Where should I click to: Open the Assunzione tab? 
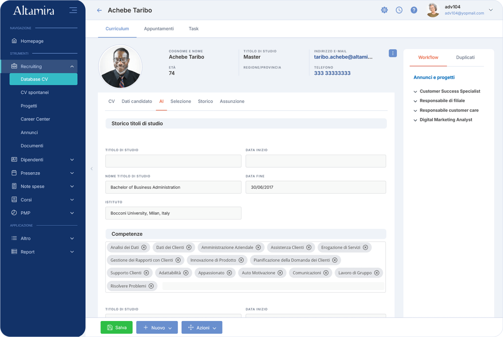232,101
